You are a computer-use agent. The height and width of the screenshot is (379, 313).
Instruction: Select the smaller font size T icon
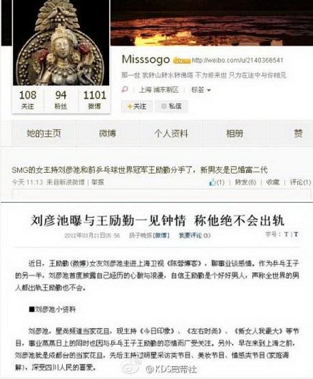tap(286, 234)
